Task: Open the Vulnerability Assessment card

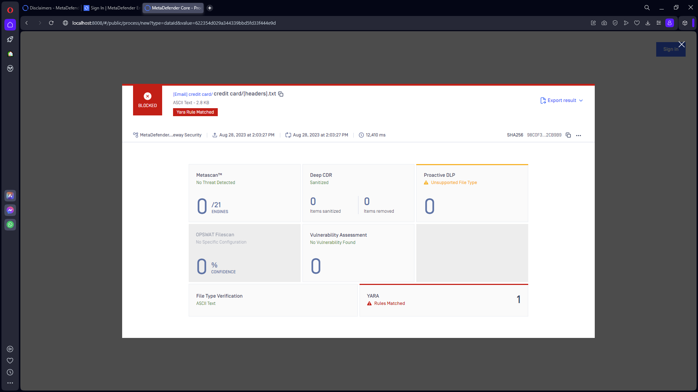Action: coord(358,253)
